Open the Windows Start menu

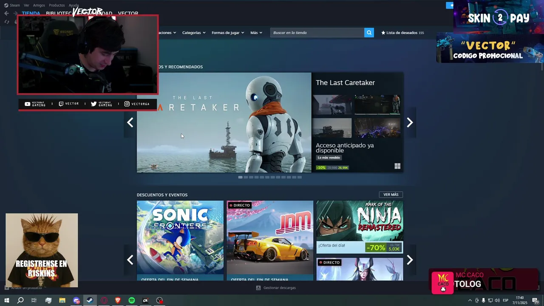pyautogui.click(x=6, y=300)
